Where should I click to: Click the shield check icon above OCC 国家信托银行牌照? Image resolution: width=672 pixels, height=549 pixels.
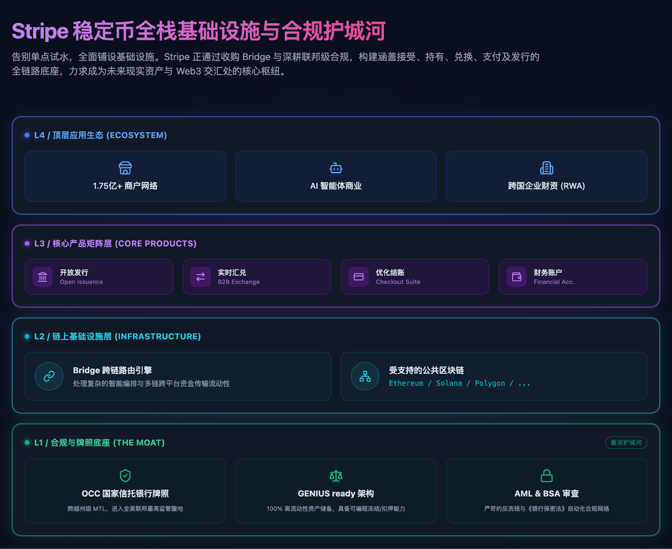pos(125,475)
